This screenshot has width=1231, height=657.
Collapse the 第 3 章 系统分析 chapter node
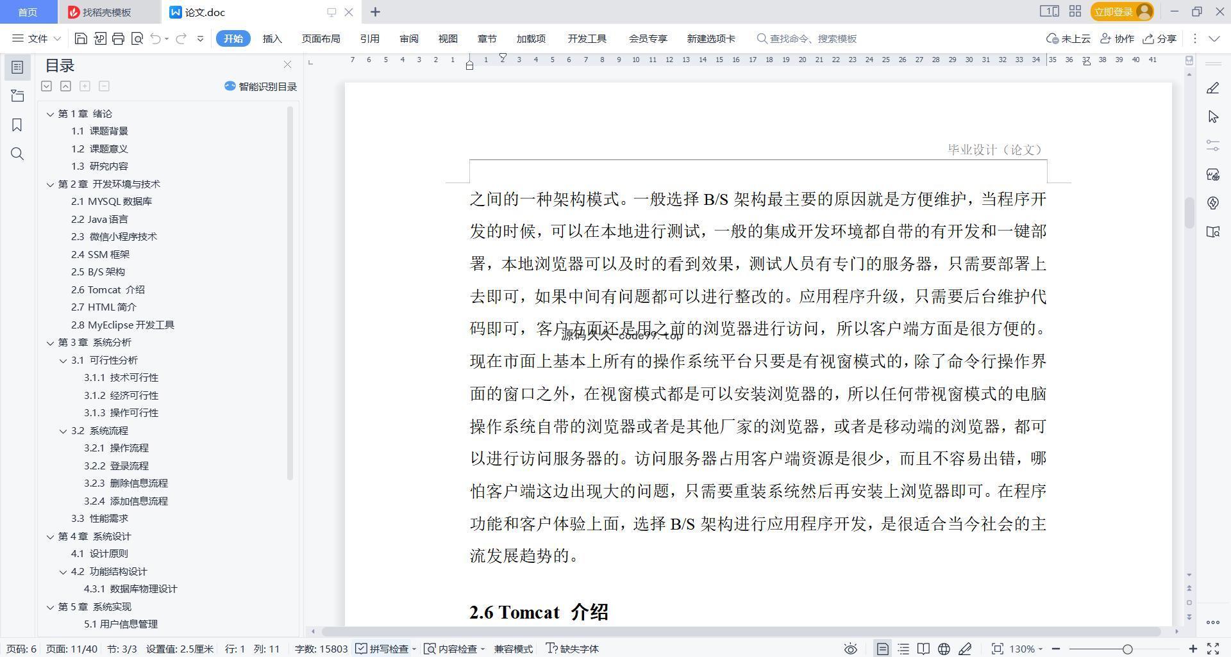(50, 343)
